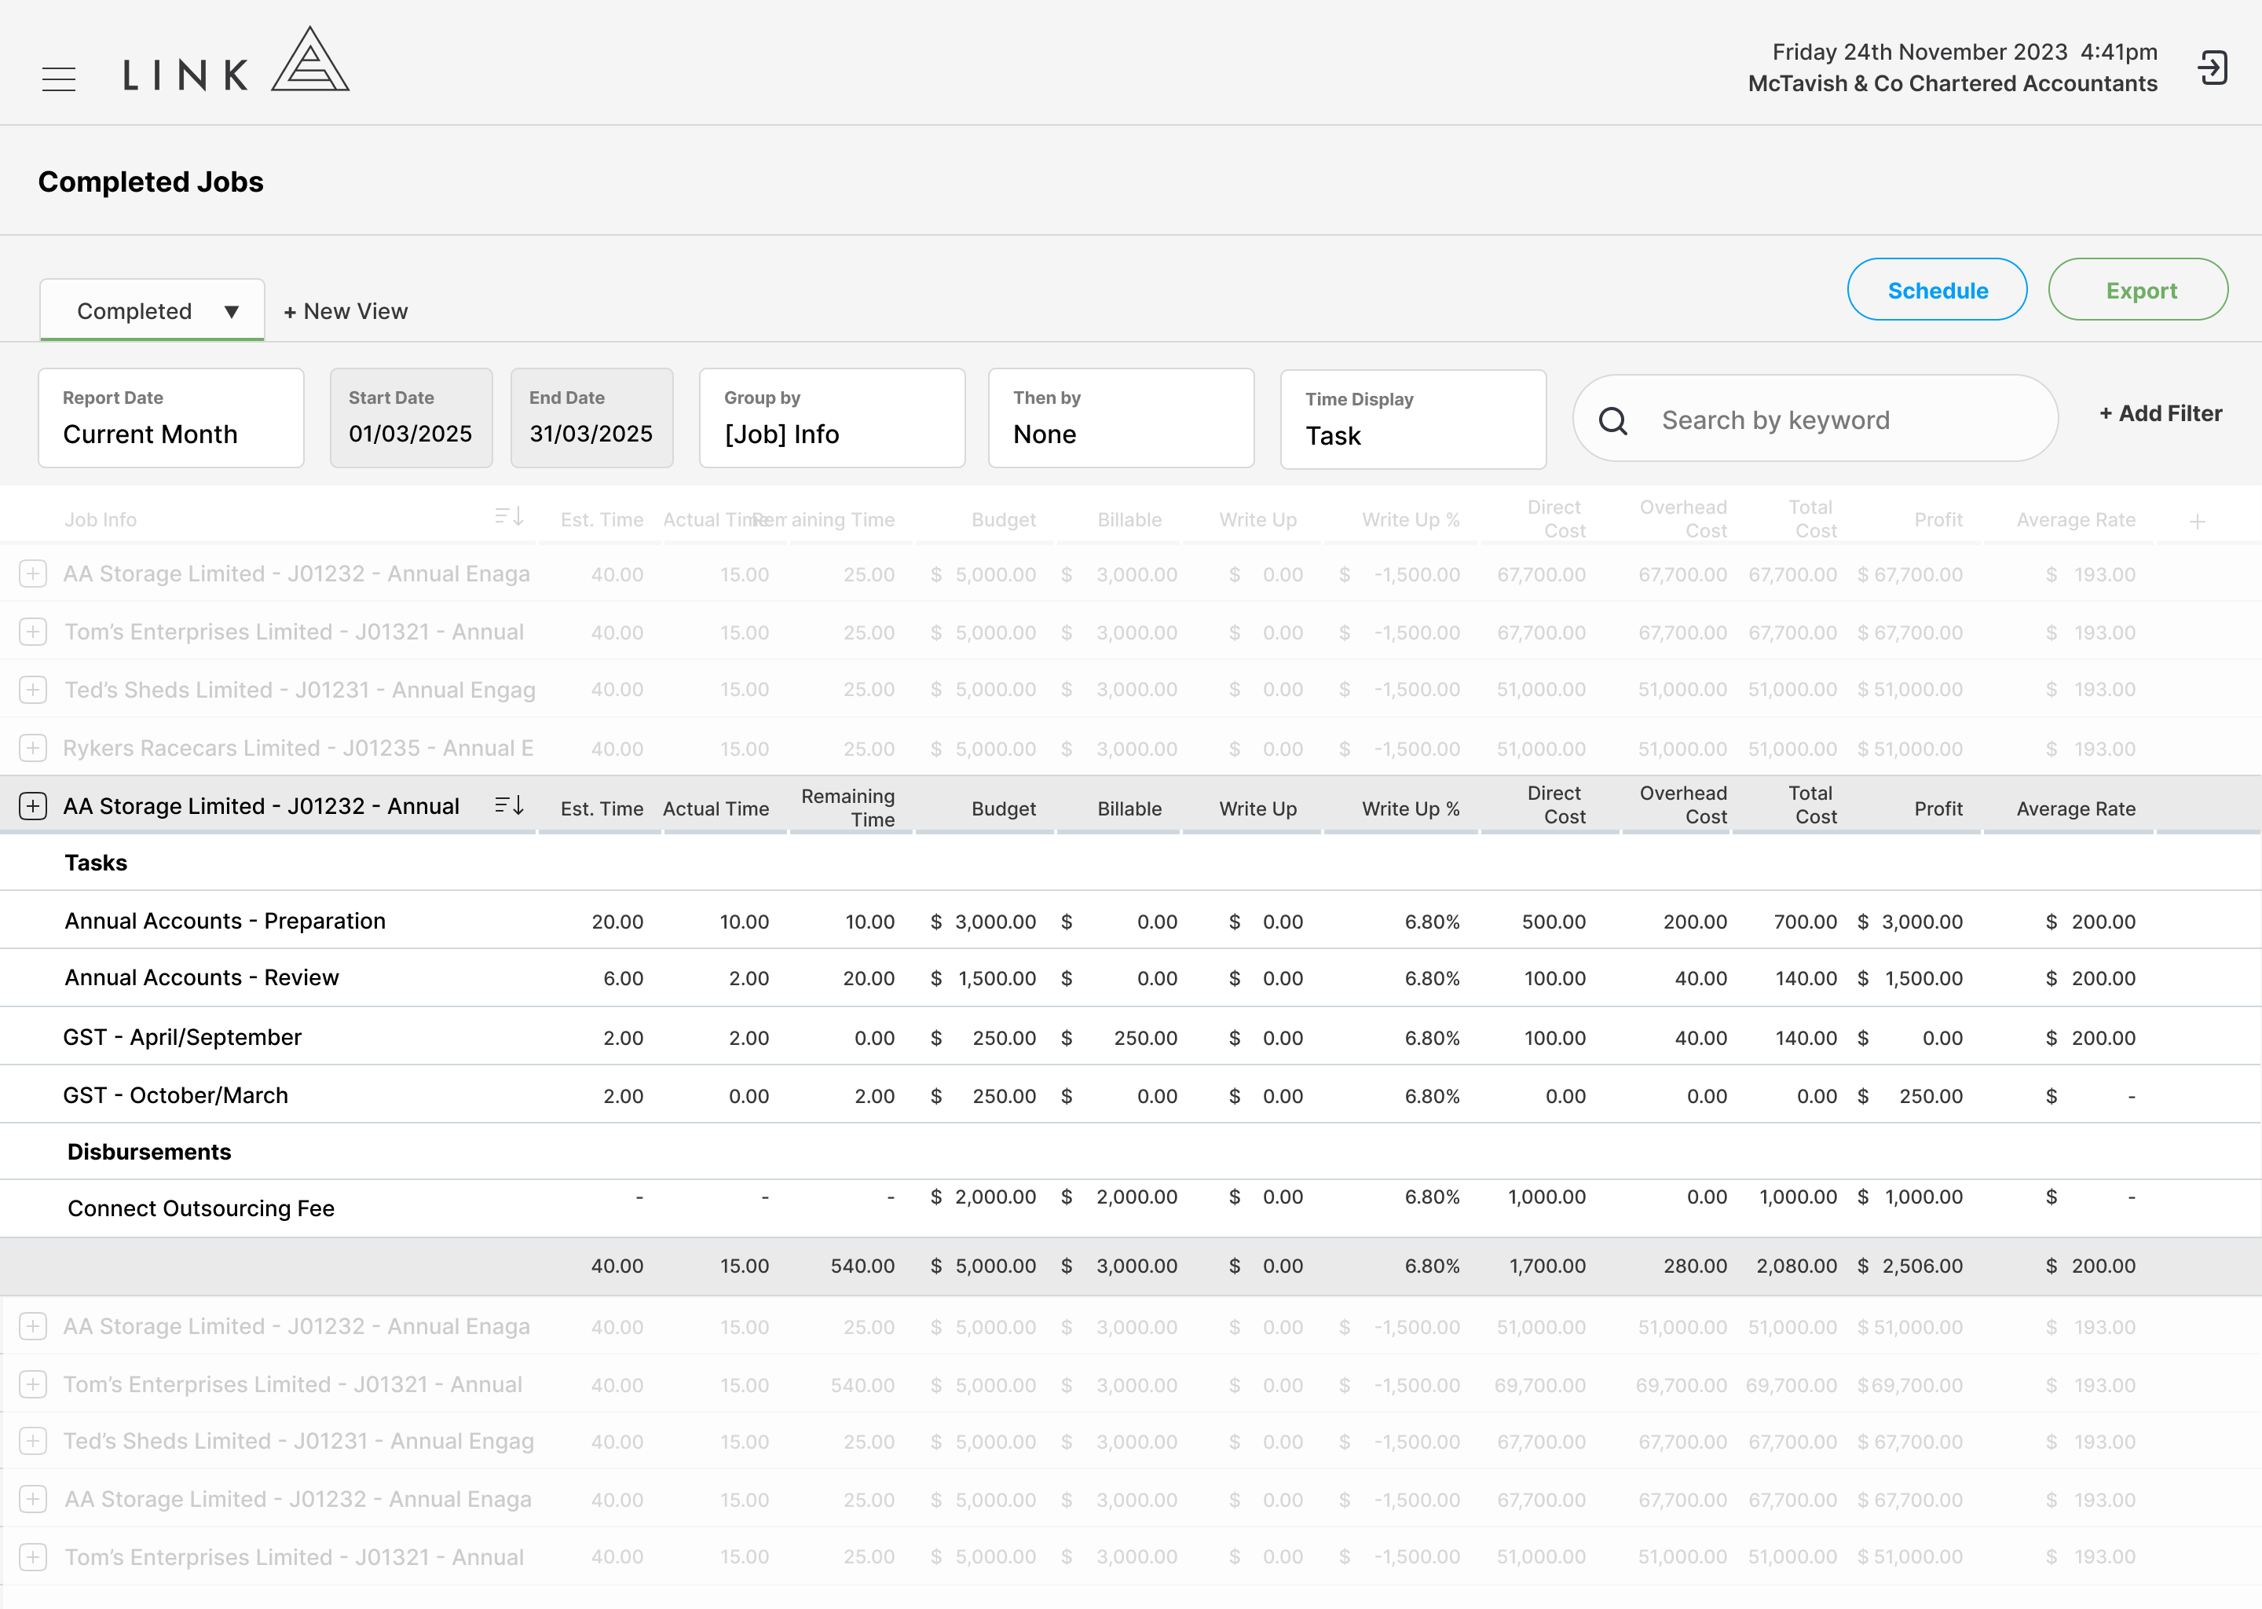Expand top Tom's Enterprises J01321 row

pyautogui.click(x=33, y=632)
